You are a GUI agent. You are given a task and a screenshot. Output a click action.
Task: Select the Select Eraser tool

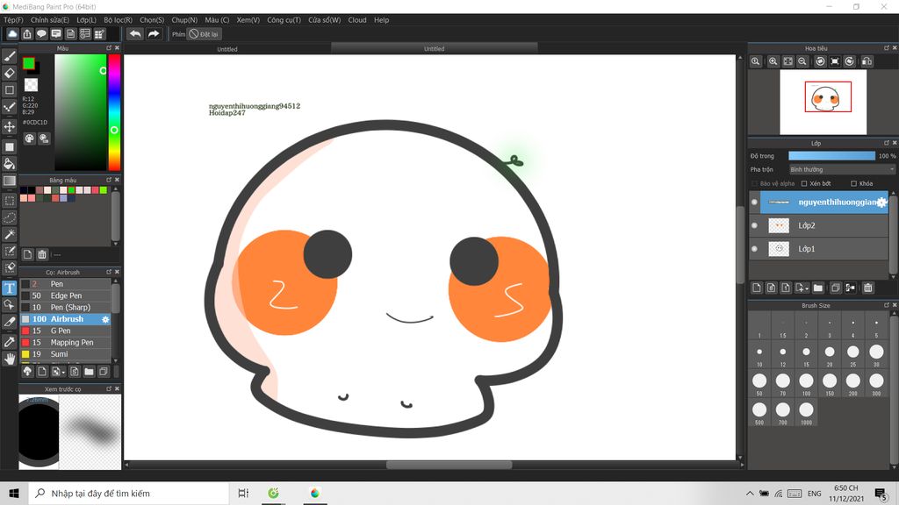pos(10,267)
